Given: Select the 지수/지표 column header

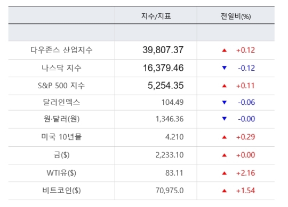Looking at the screenshot, I should (156, 16).
